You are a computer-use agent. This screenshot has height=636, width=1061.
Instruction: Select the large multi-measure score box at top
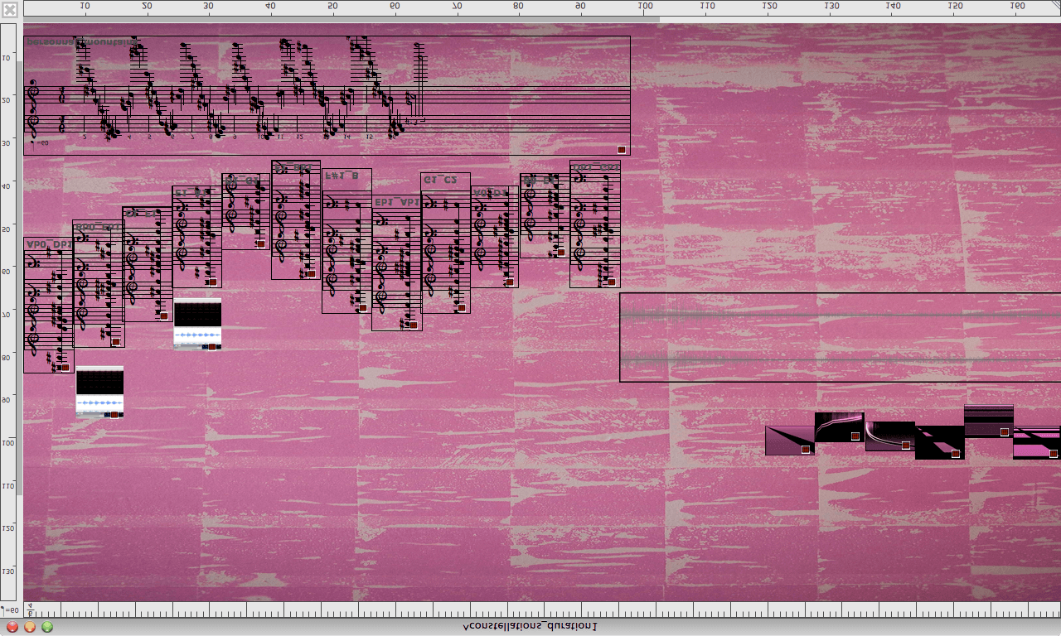point(327,95)
